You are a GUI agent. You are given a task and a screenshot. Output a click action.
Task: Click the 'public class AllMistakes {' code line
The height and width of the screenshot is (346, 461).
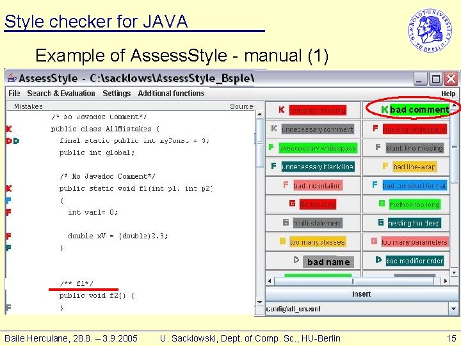[x=105, y=129]
